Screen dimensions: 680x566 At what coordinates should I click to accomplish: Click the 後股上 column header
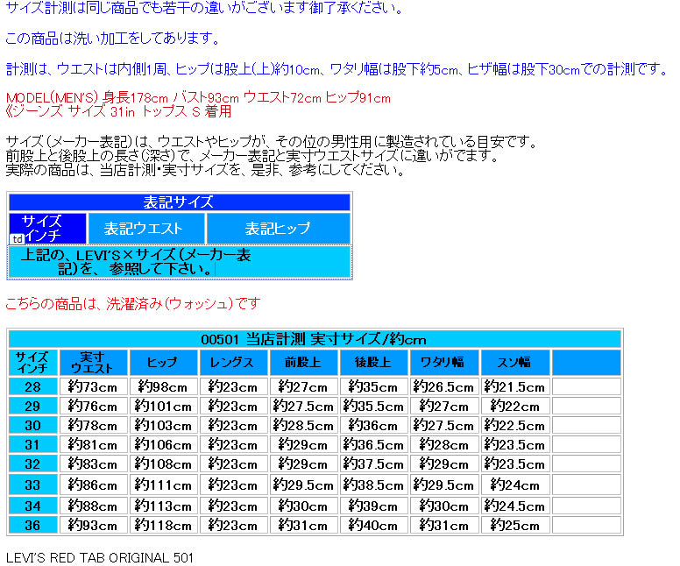pos(372,363)
